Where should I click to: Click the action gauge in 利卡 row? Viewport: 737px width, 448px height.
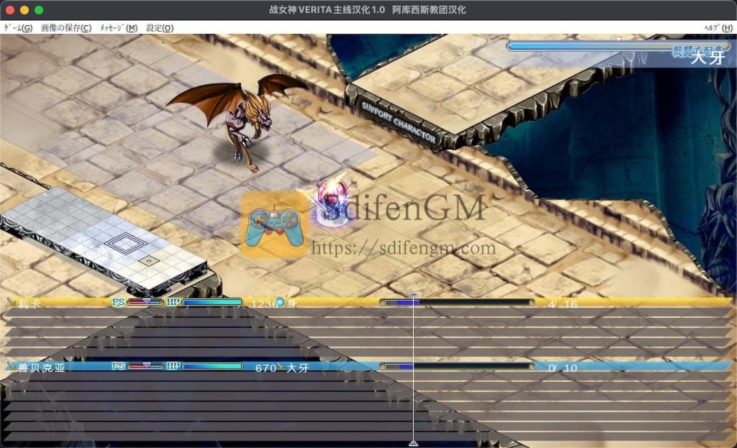point(457,303)
